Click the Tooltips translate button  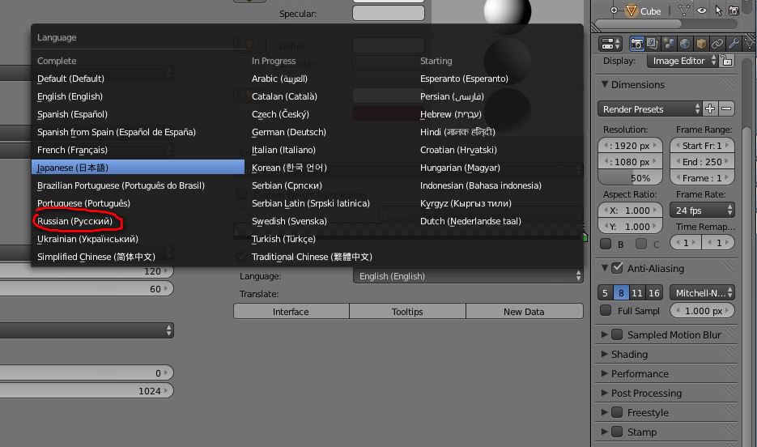pyautogui.click(x=407, y=312)
